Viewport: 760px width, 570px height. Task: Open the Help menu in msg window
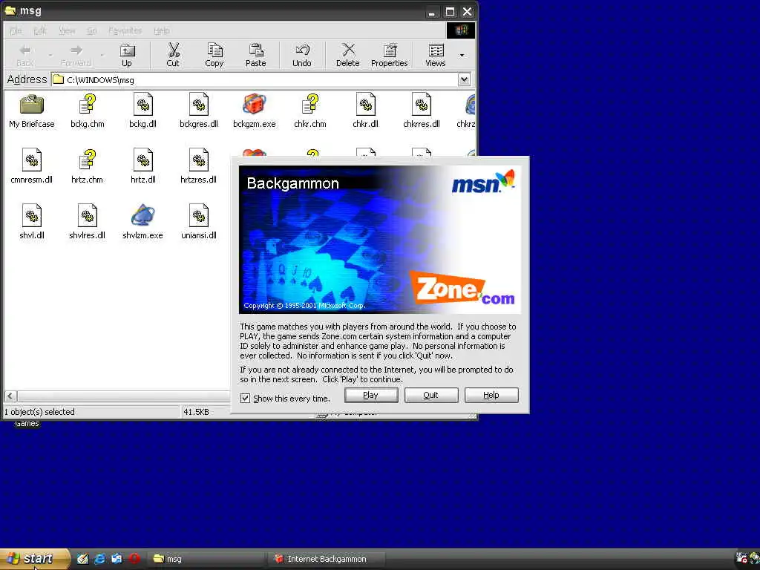coord(161,30)
